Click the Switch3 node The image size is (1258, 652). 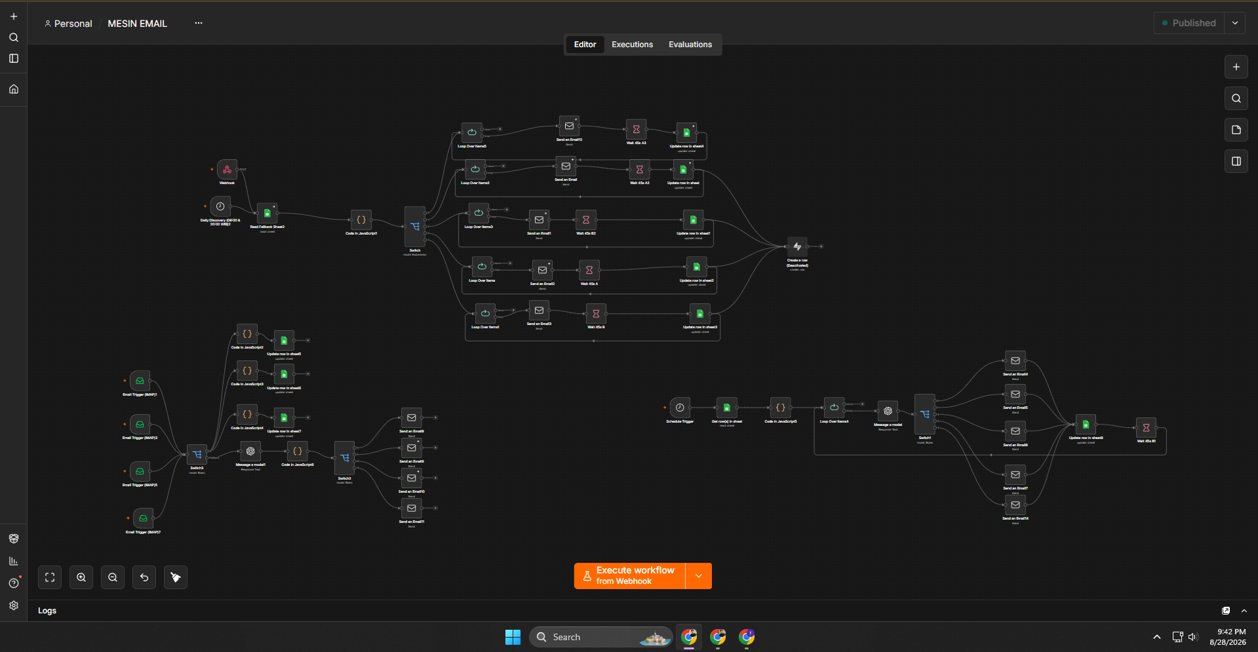pos(197,455)
